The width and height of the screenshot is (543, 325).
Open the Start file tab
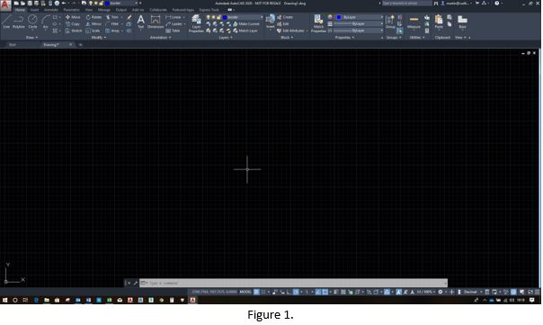pos(13,45)
